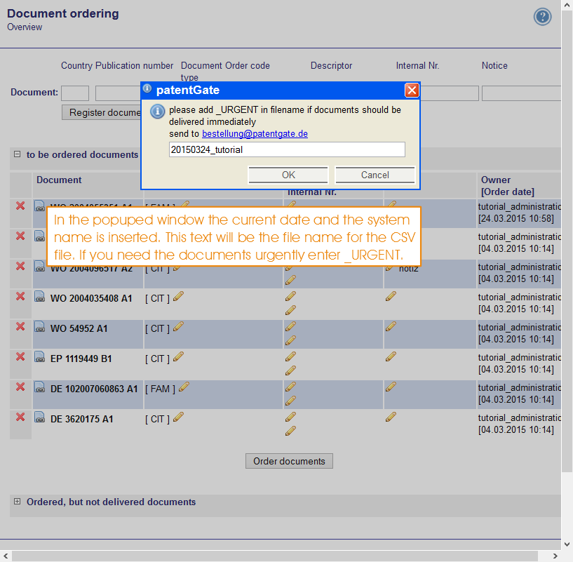Open document icon for DE 102007060863 A1
Viewport: 573px width, 562px height.
(x=39, y=387)
